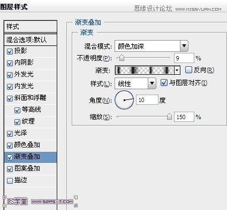Select 混合选项:默认 blending options

click(x=31, y=40)
